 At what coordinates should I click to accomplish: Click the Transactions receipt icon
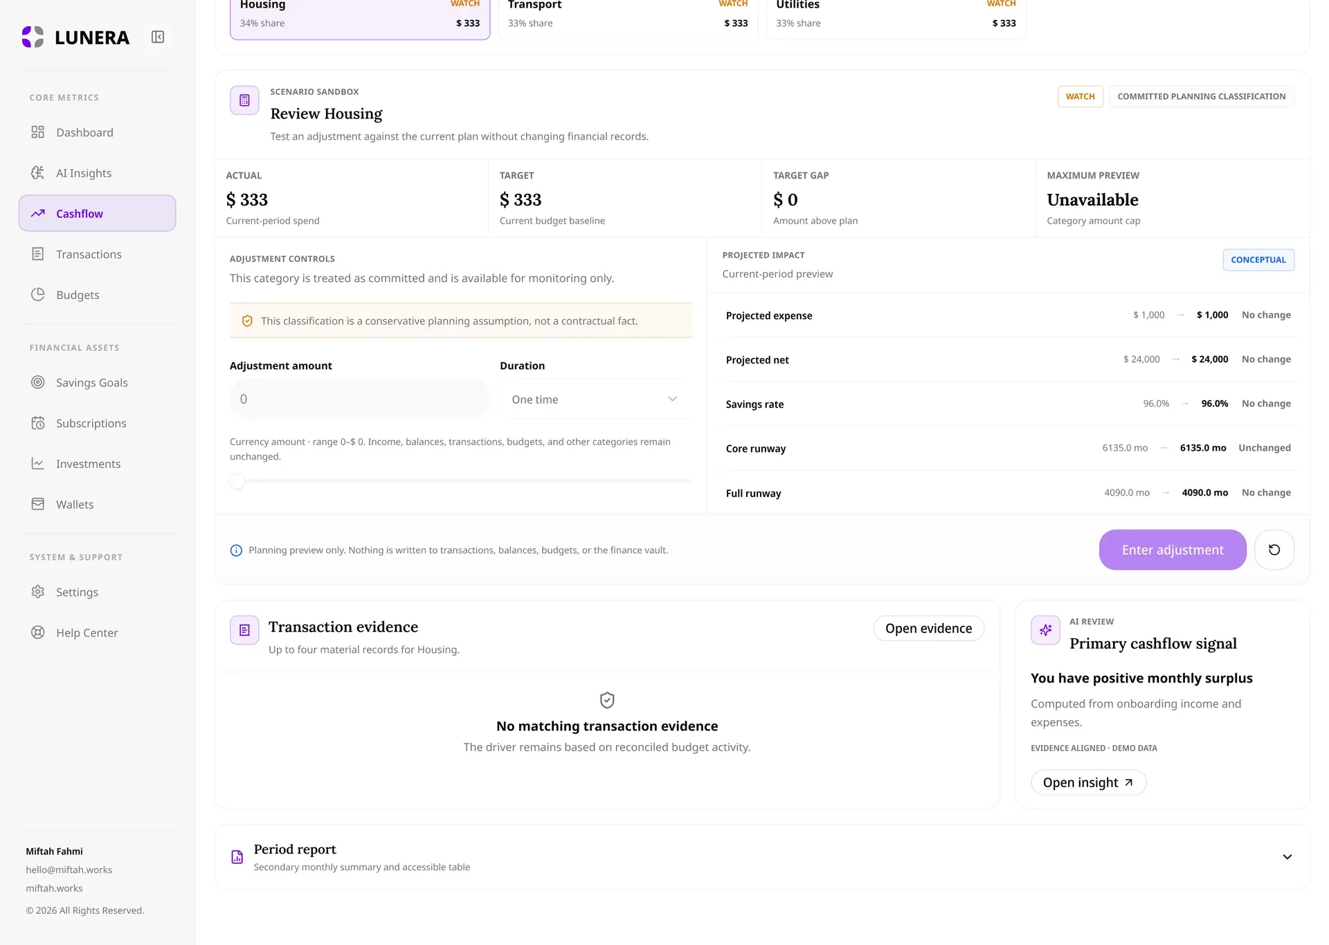[38, 254]
